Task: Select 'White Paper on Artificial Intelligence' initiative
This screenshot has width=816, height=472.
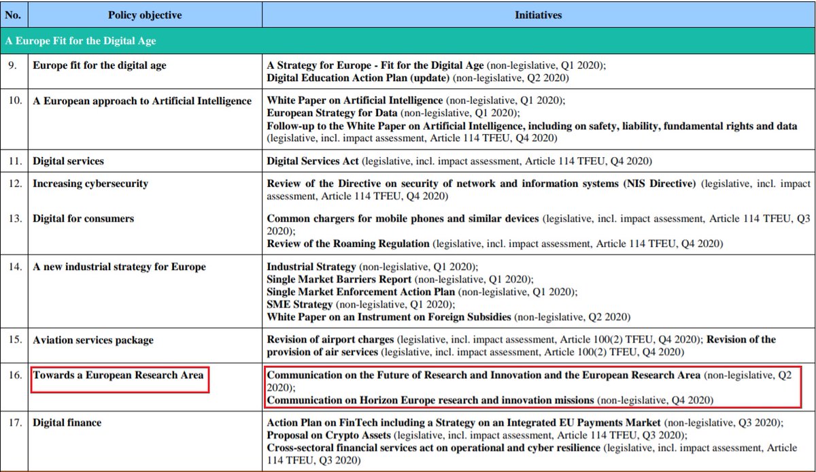Action: click(355, 101)
